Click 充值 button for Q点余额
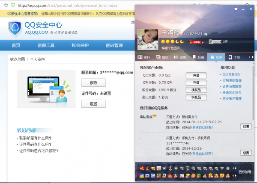257x183 pixels. 196,75
